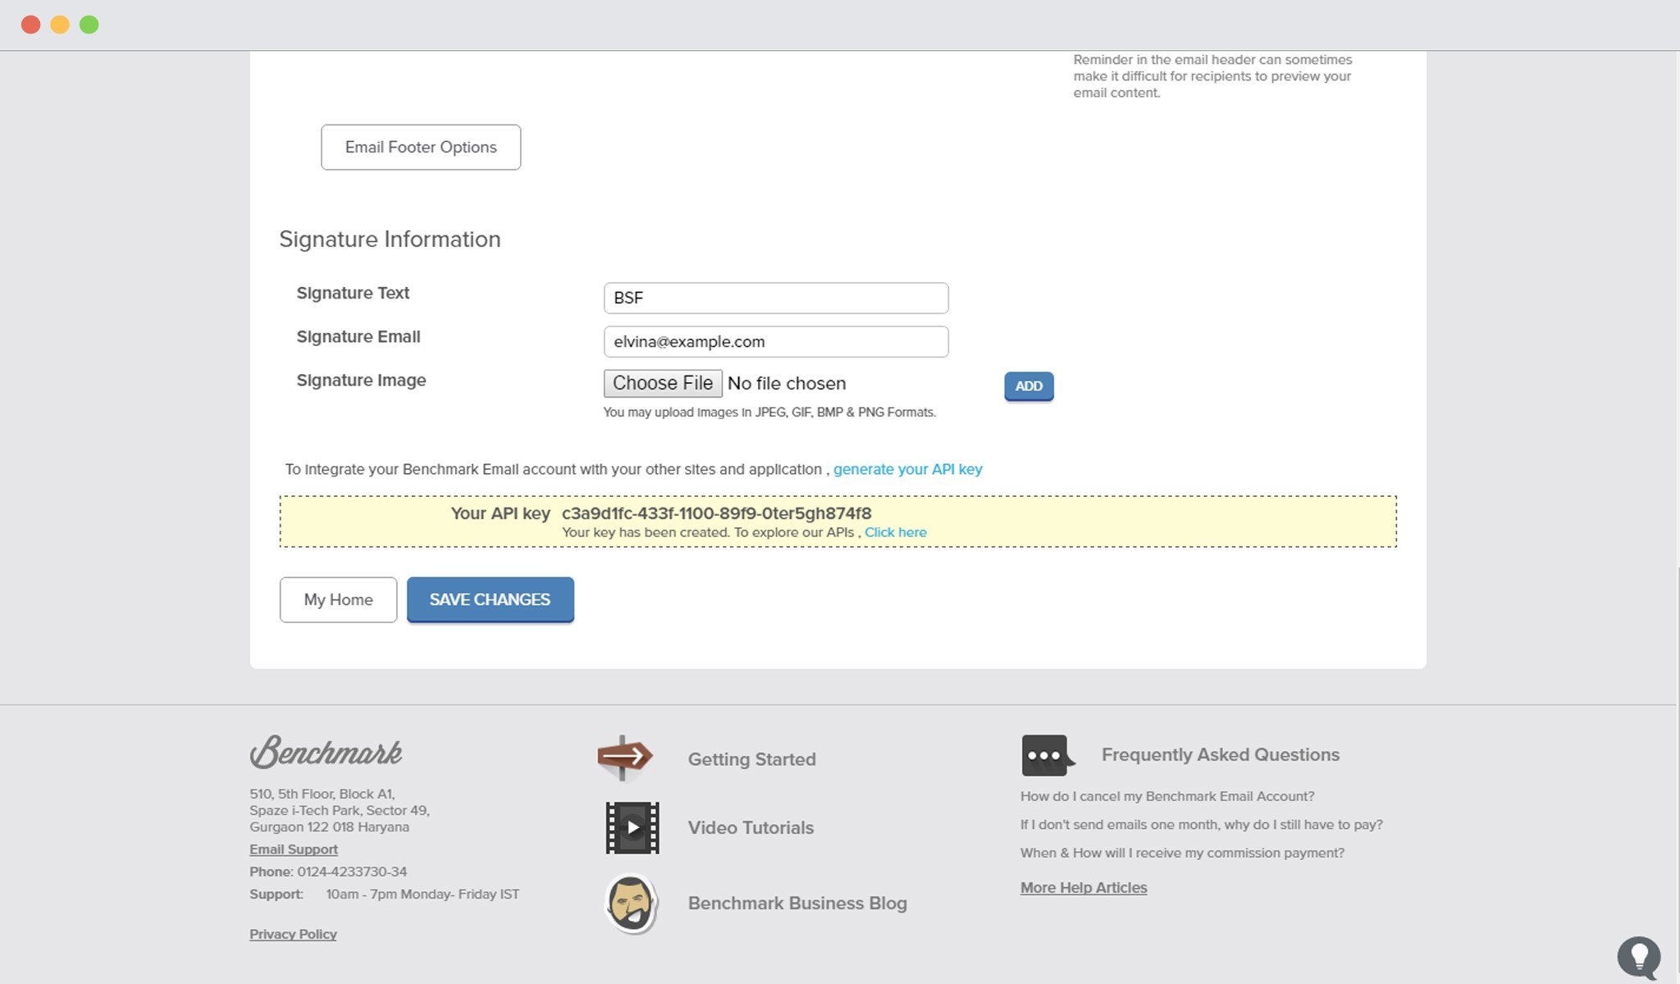
Task: Click the '10am - 7pm Monday- Friday IST' support hours
Action: coord(422,894)
